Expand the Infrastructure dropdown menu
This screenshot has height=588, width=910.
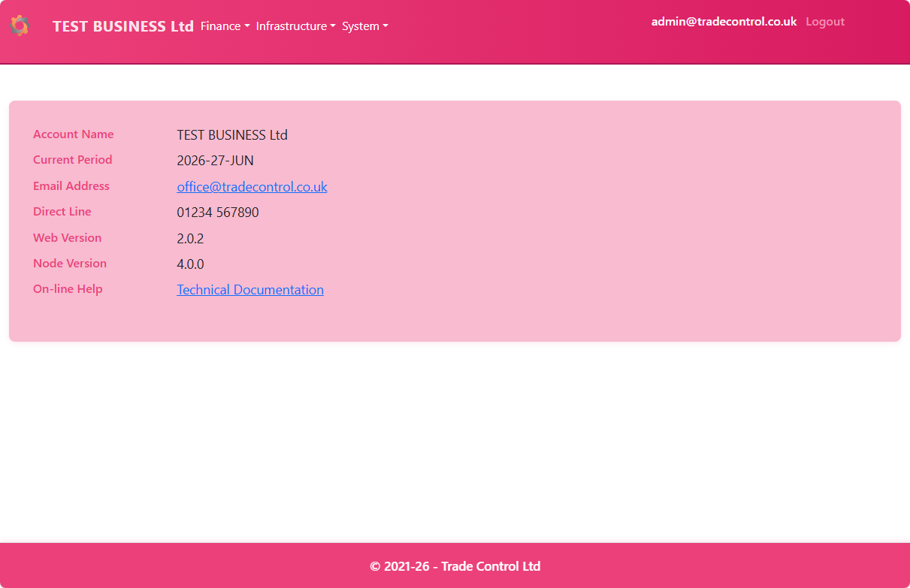[296, 26]
